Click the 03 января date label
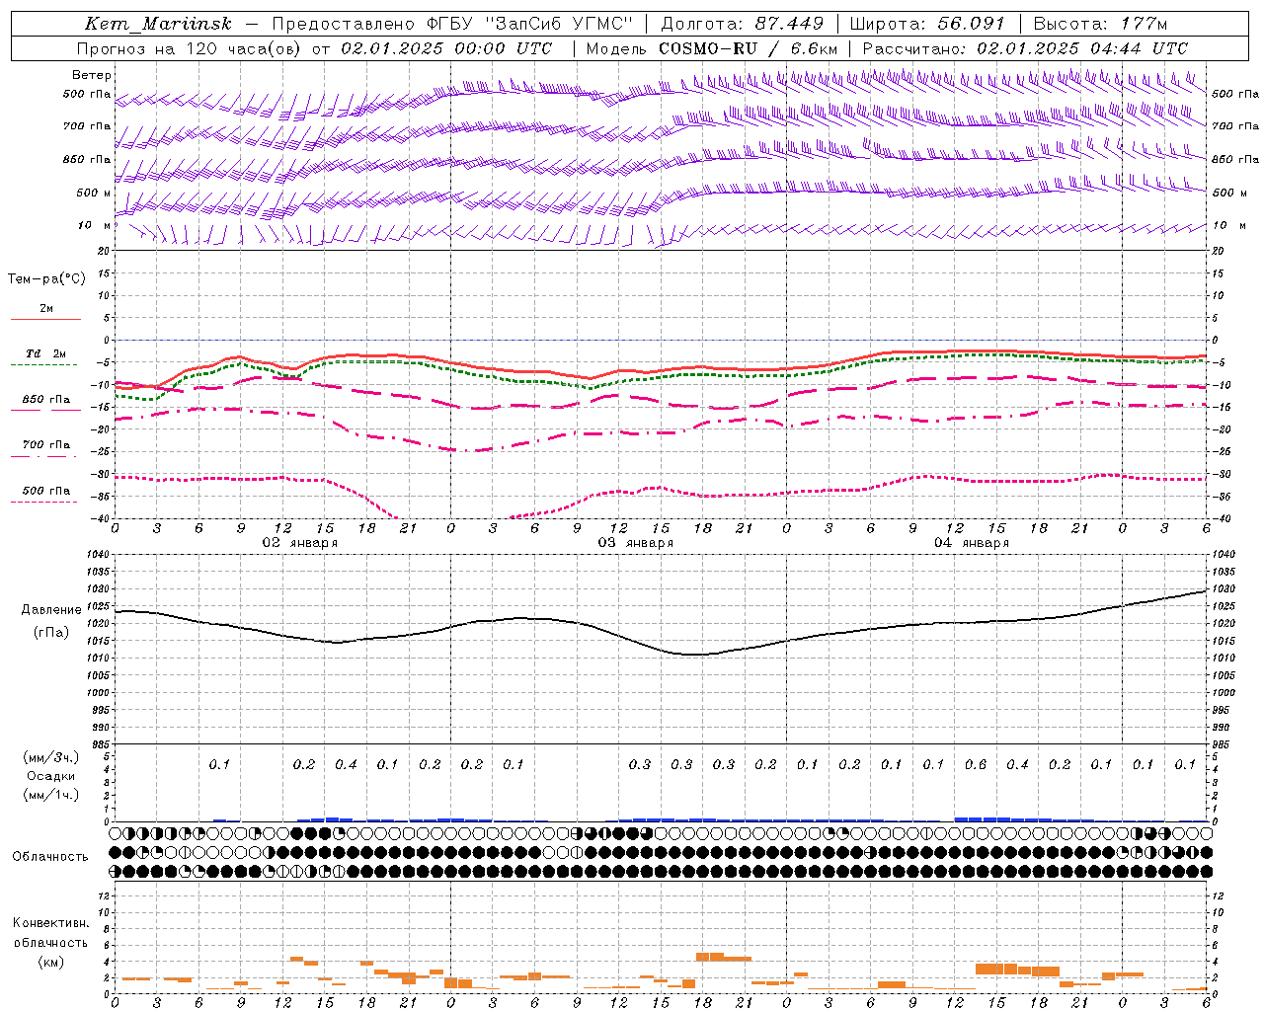Viewport: 1264px width, 1011px height. (x=635, y=542)
